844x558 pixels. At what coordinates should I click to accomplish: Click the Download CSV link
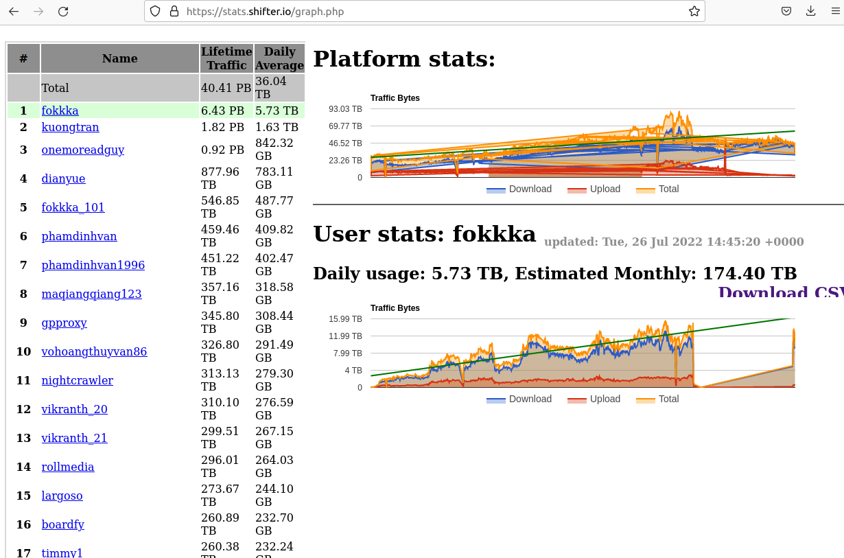click(780, 293)
